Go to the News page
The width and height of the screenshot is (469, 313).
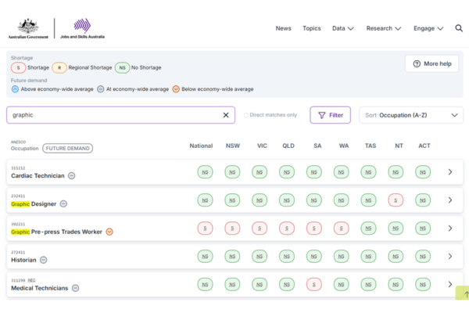283,28
